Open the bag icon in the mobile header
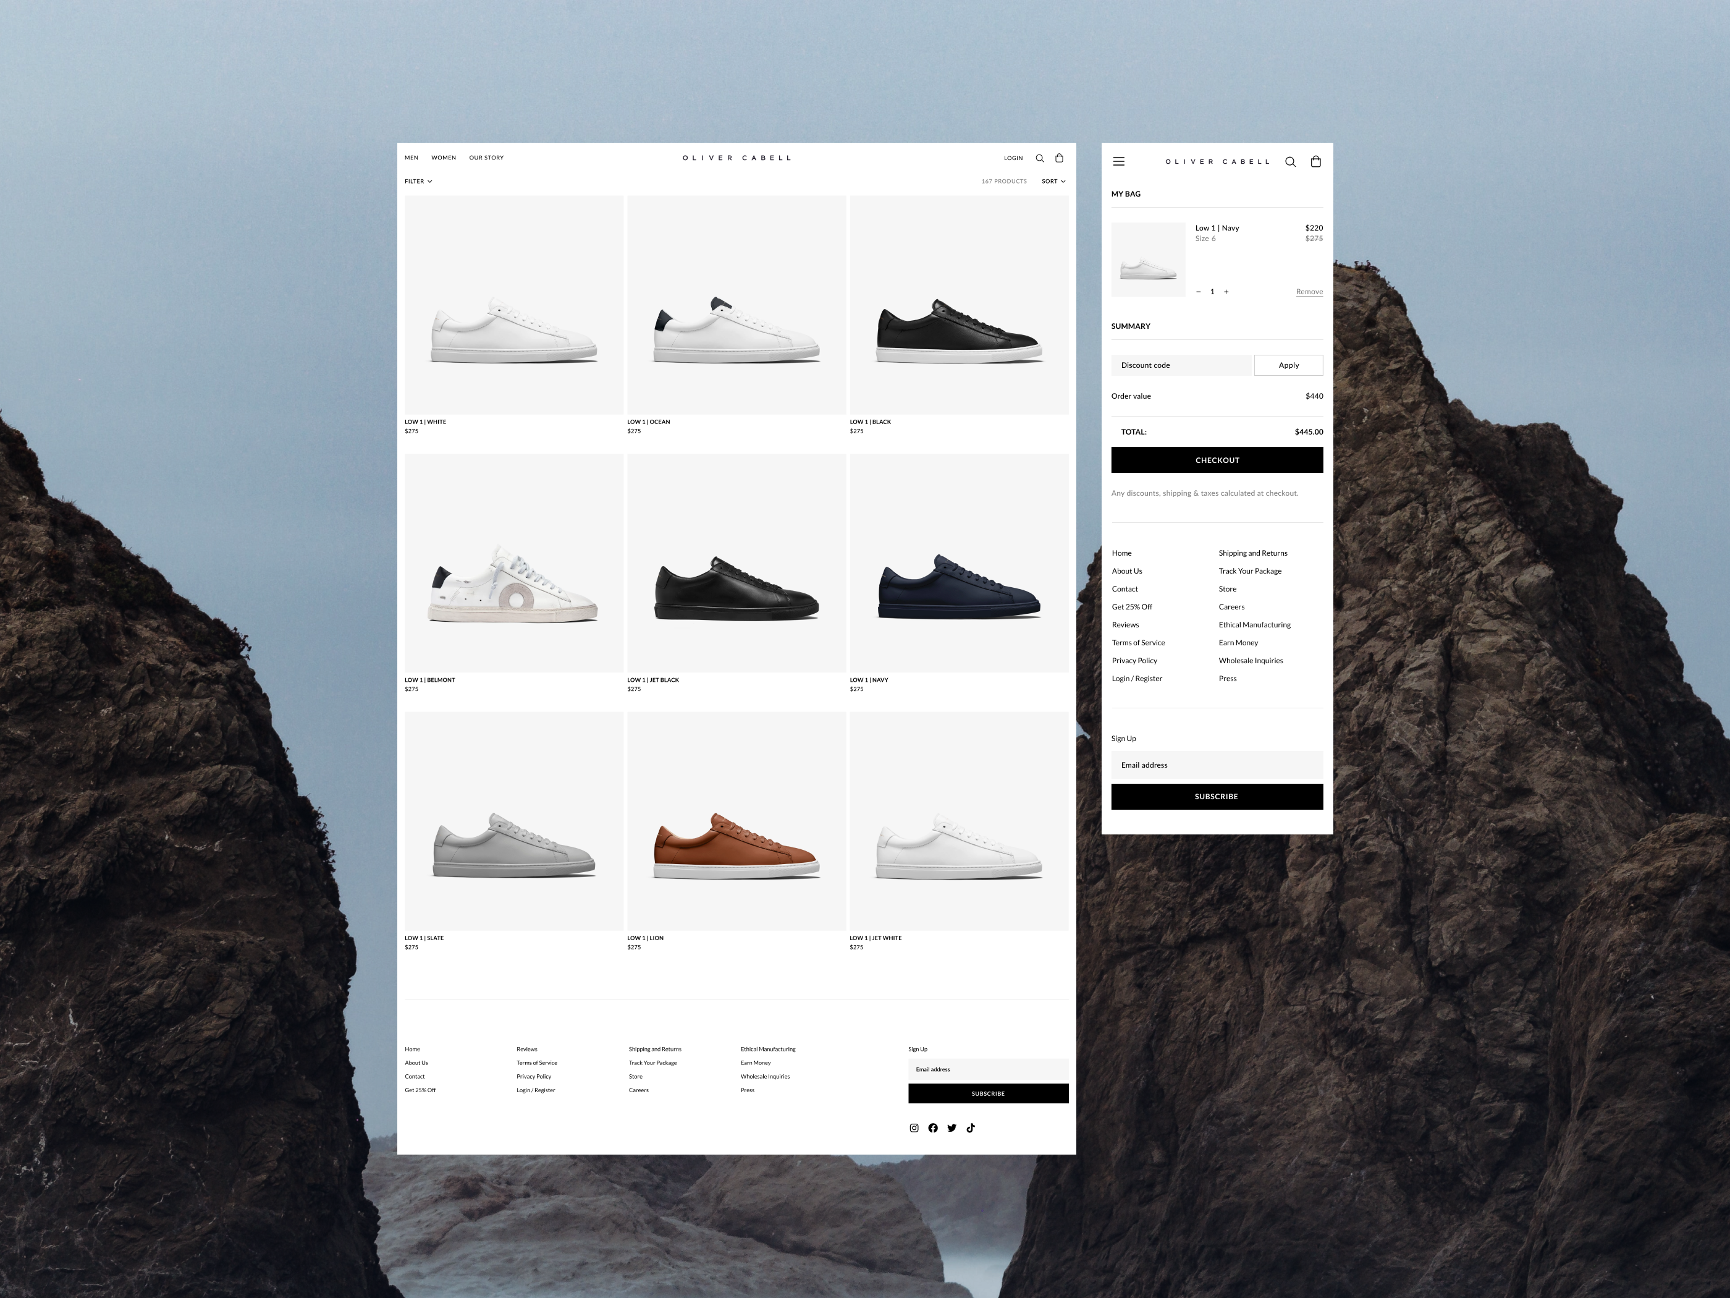Screen dimensions: 1730x1298 pyautogui.click(x=1316, y=161)
